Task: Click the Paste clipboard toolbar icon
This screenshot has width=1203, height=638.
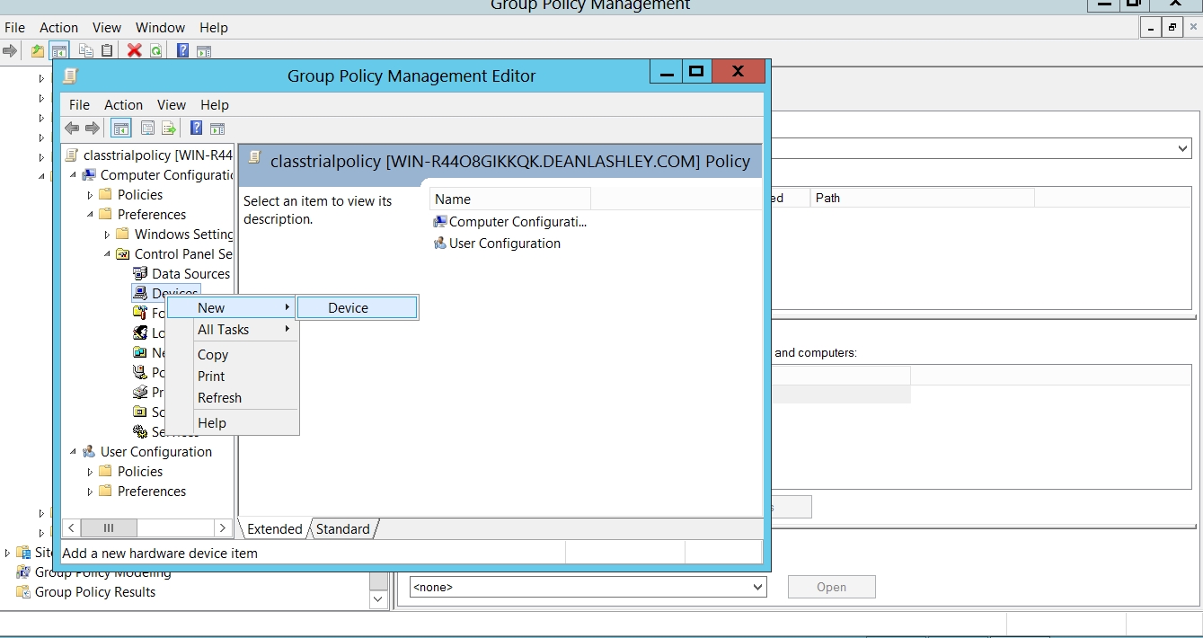Action: [x=107, y=51]
